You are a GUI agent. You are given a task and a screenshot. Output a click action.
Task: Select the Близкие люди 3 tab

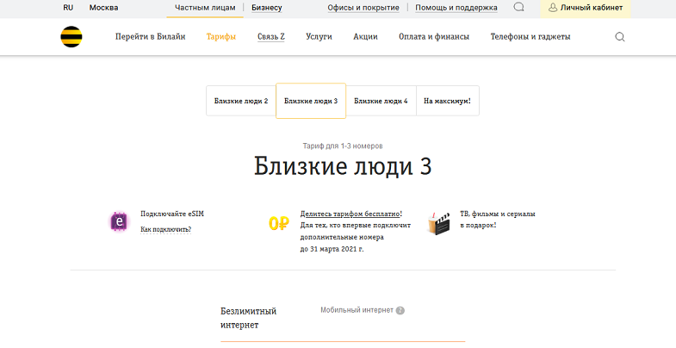coord(311,101)
